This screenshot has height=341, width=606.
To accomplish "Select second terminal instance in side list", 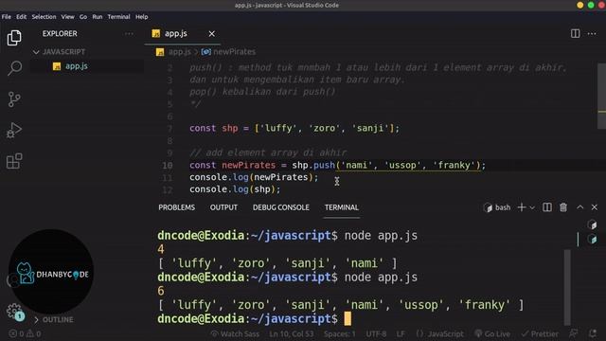I will [x=592, y=240].
